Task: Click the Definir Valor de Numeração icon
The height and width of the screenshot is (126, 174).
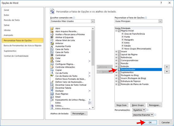Action: (52, 82)
